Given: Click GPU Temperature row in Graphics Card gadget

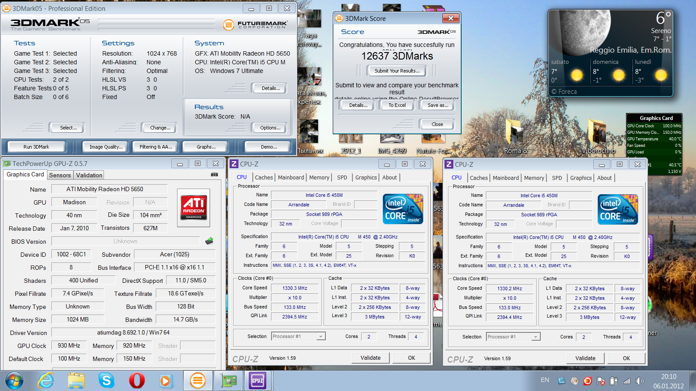Looking at the screenshot, I should [654, 139].
